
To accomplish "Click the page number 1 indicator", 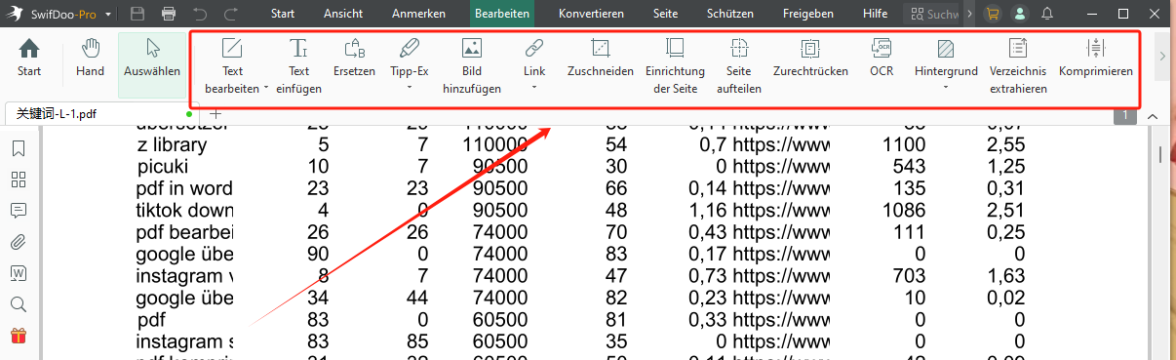I will point(1125,115).
